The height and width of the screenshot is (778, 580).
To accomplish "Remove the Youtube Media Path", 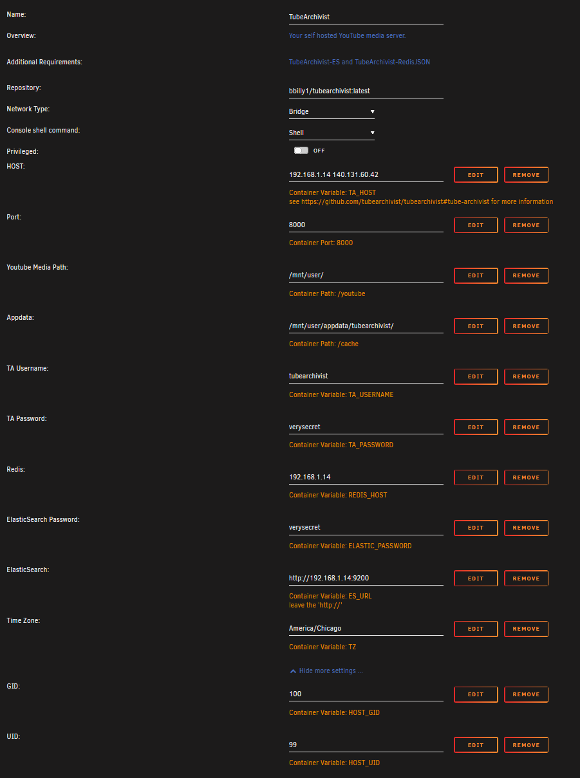I will pyautogui.click(x=527, y=275).
